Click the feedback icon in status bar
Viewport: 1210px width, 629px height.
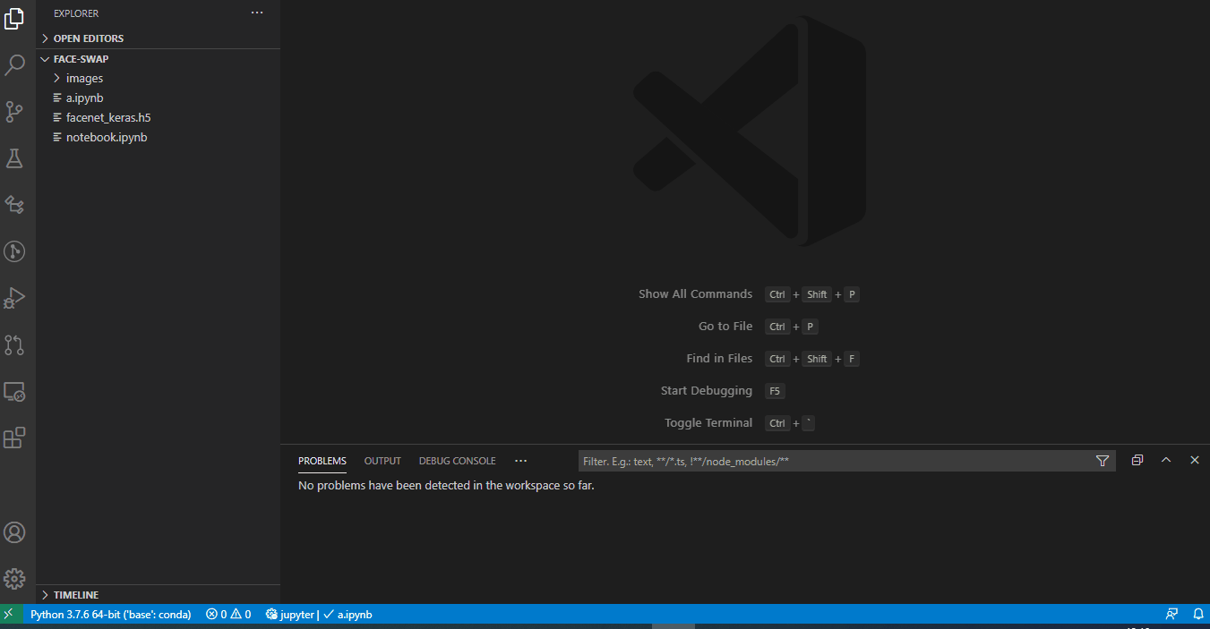pos(1171,614)
